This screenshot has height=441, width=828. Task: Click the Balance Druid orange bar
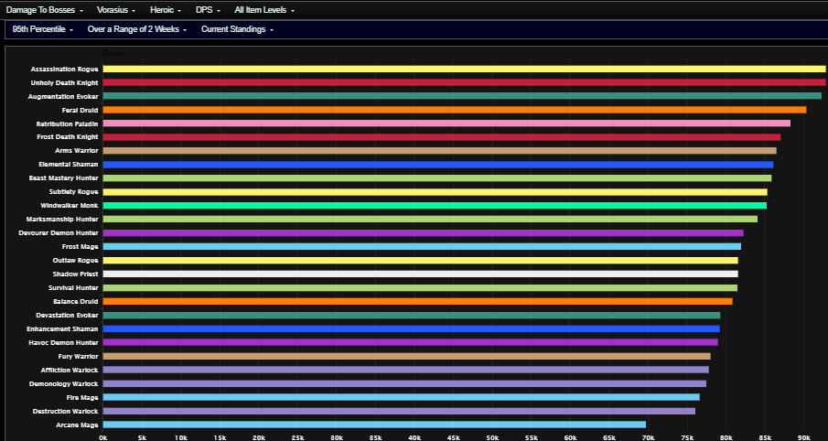[x=418, y=302]
